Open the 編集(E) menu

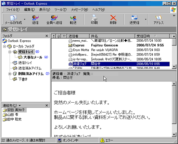pyautogui.click(x=29, y=10)
